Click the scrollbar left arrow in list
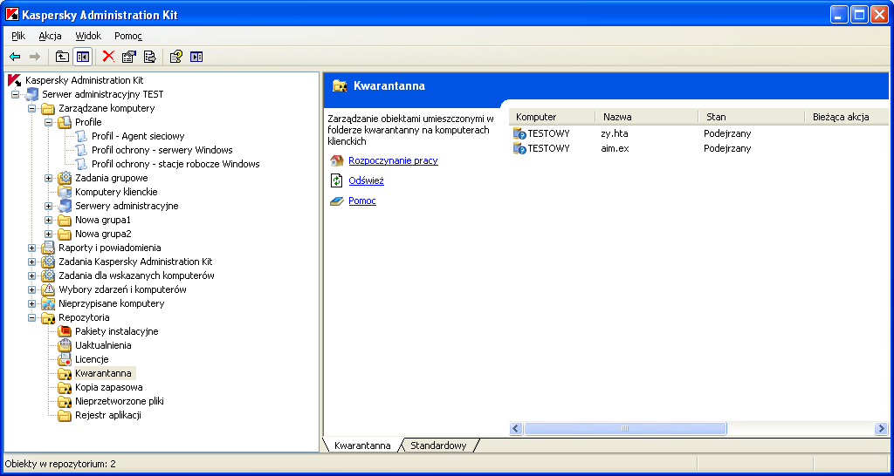This screenshot has height=476, width=894. (x=517, y=429)
